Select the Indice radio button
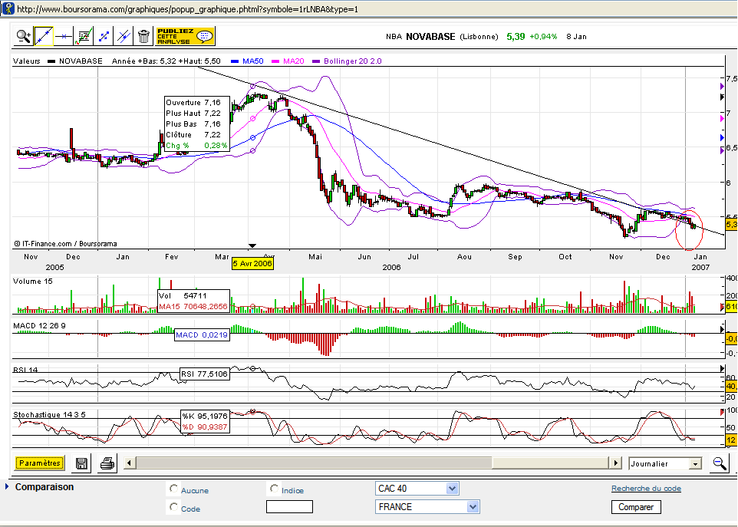This screenshot has width=738, height=527. click(274, 489)
